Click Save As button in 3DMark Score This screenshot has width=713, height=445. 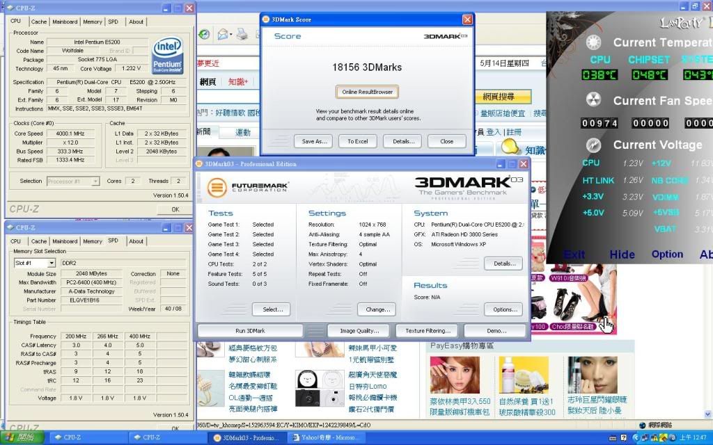[x=313, y=141]
